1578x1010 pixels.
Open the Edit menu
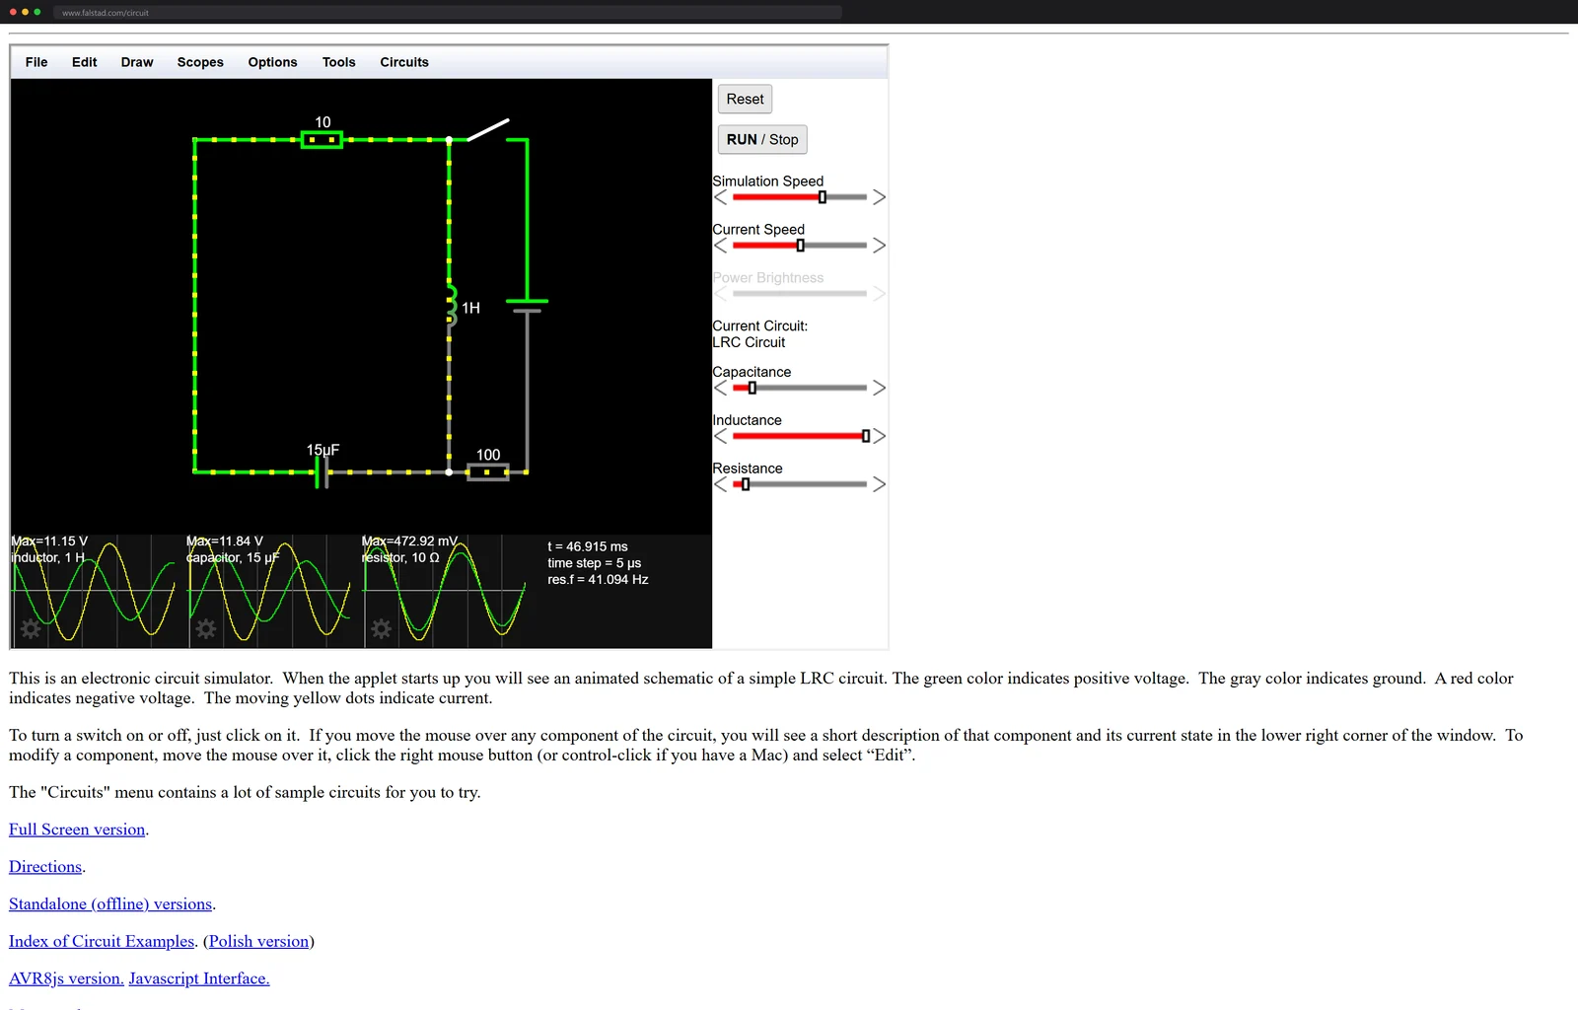click(x=85, y=62)
